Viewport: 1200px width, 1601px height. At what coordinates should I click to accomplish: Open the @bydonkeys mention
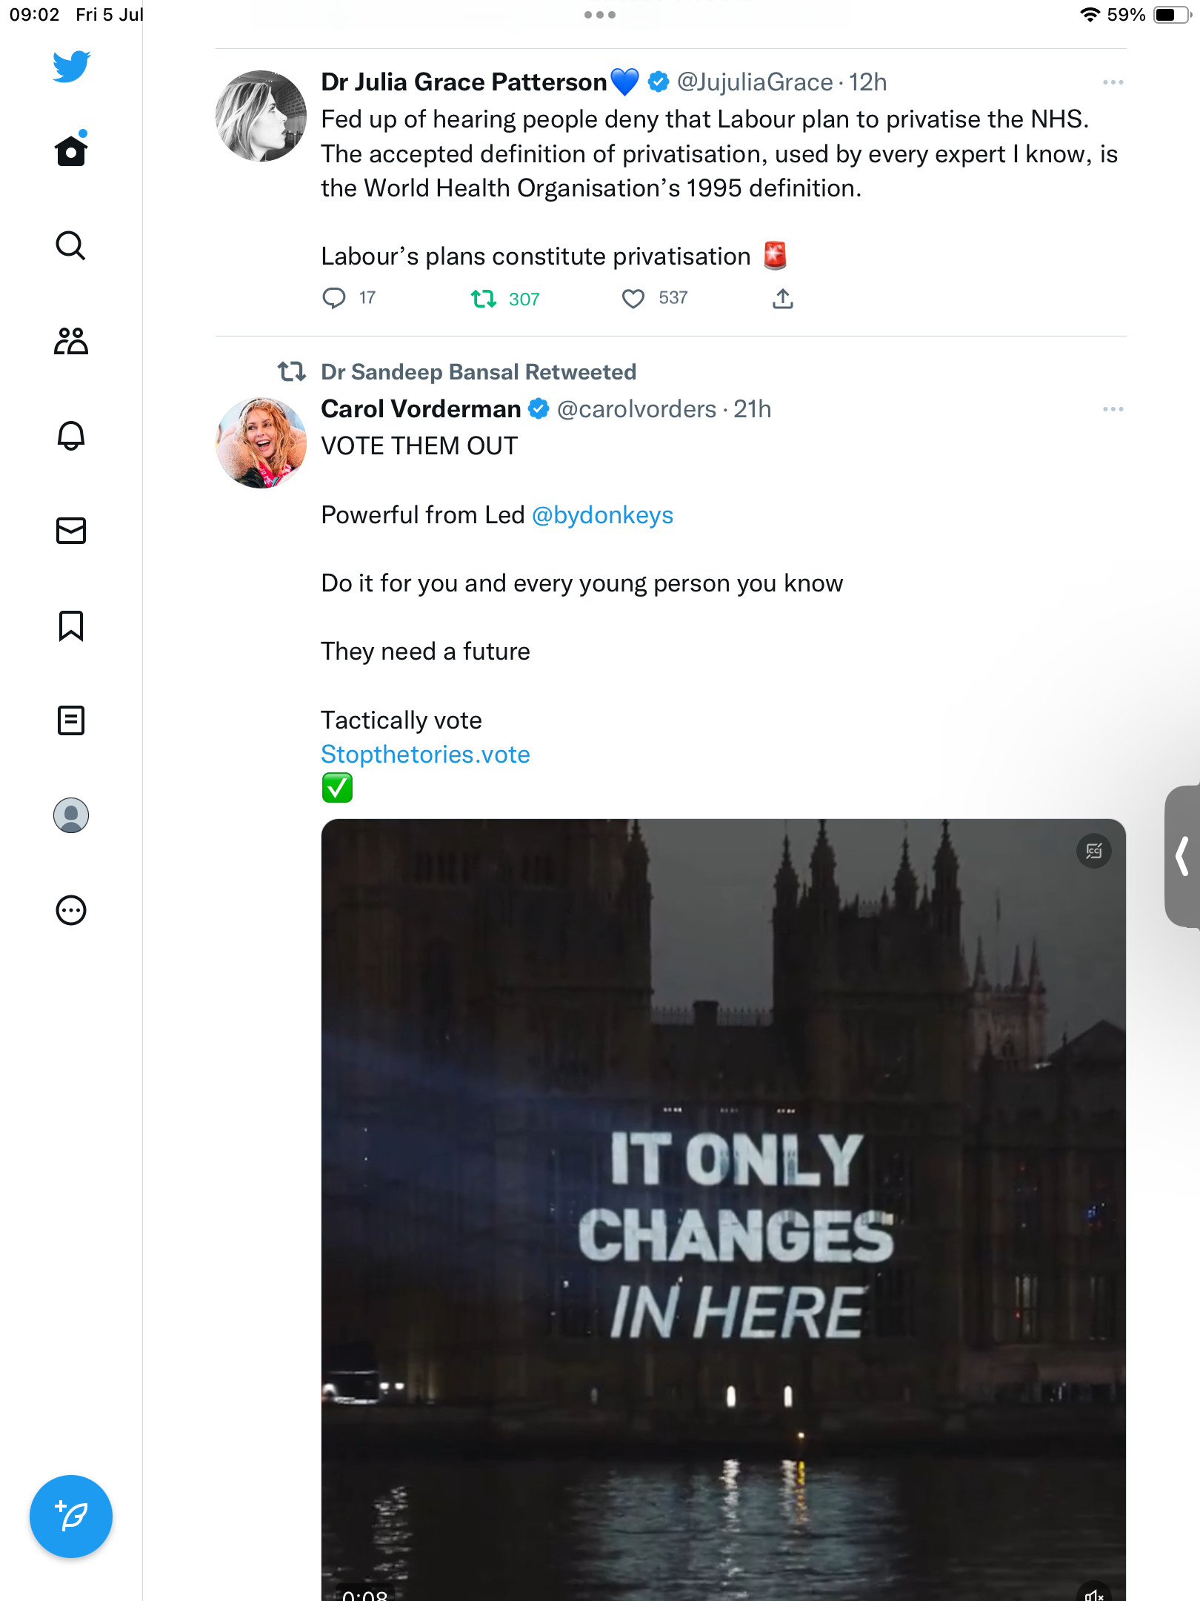(602, 515)
